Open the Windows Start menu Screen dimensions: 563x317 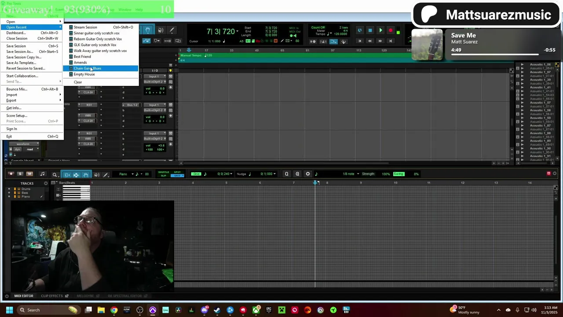click(9, 310)
